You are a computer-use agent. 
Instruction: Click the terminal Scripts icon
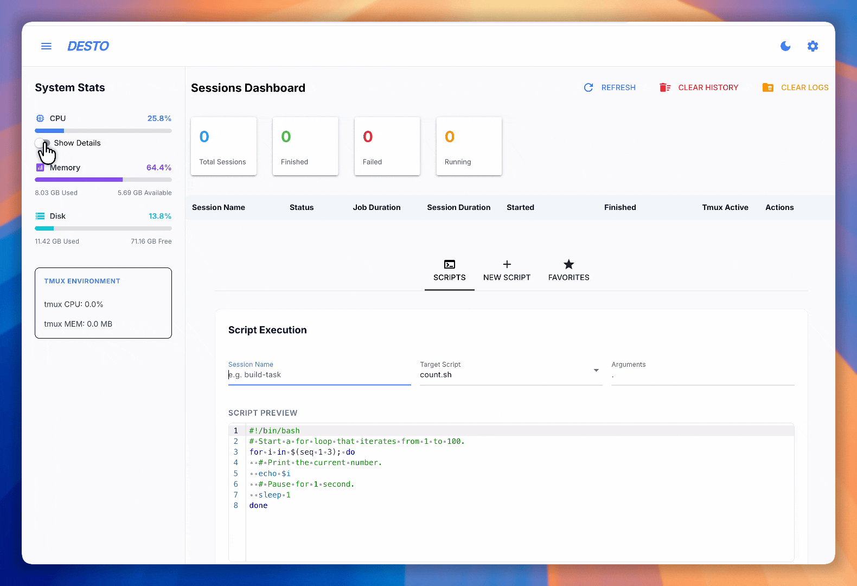450,264
